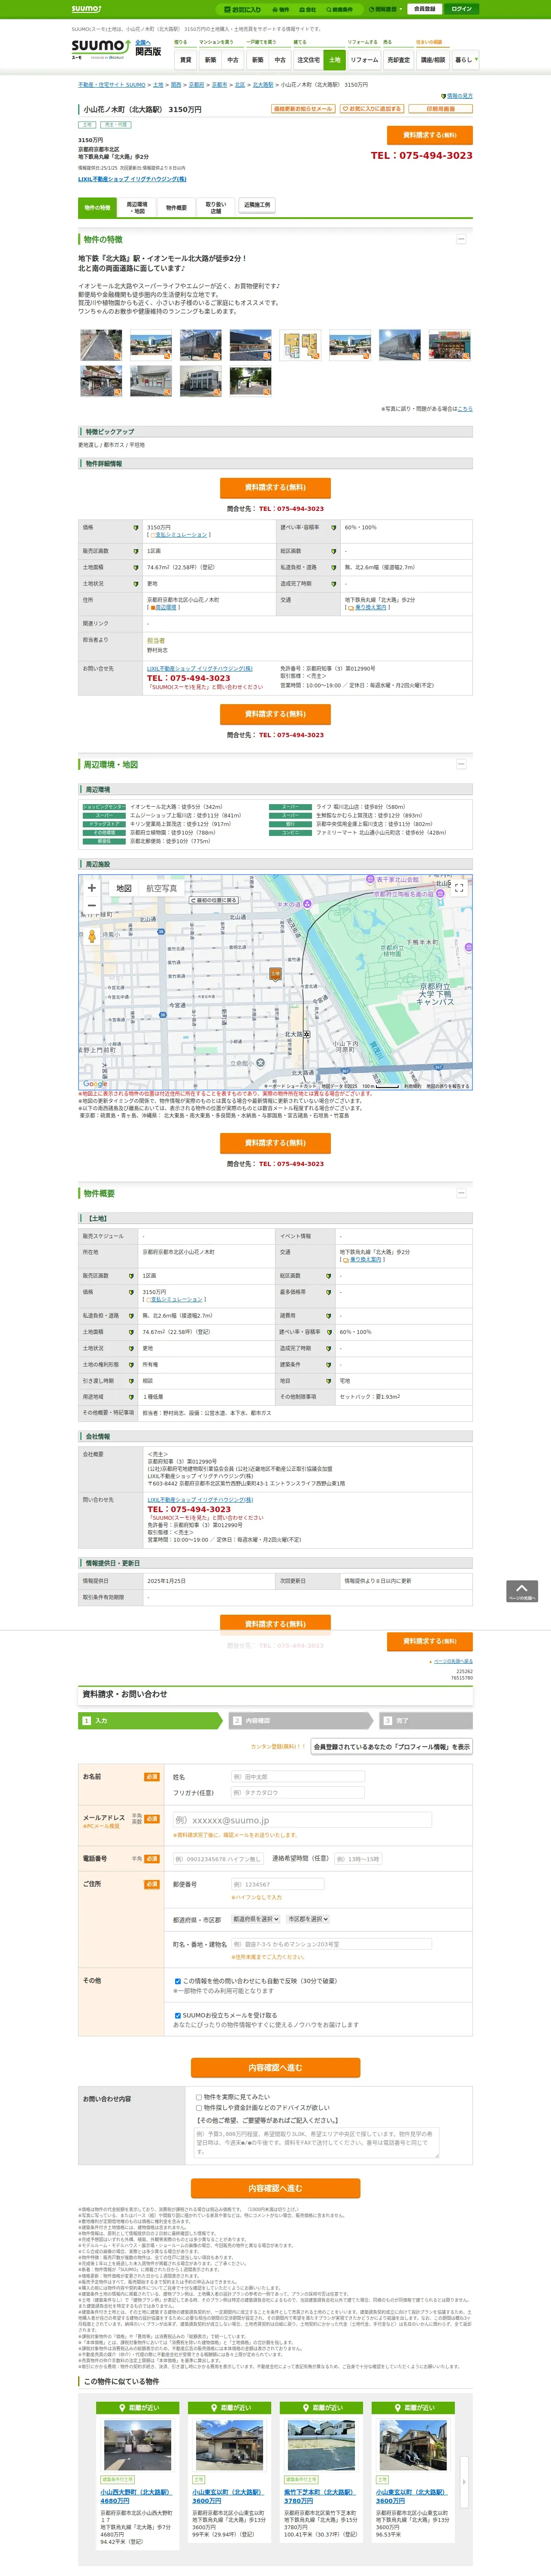
Task: Click 会員登録 プロフィール情報を表示 button
Action: (391, 1747)
